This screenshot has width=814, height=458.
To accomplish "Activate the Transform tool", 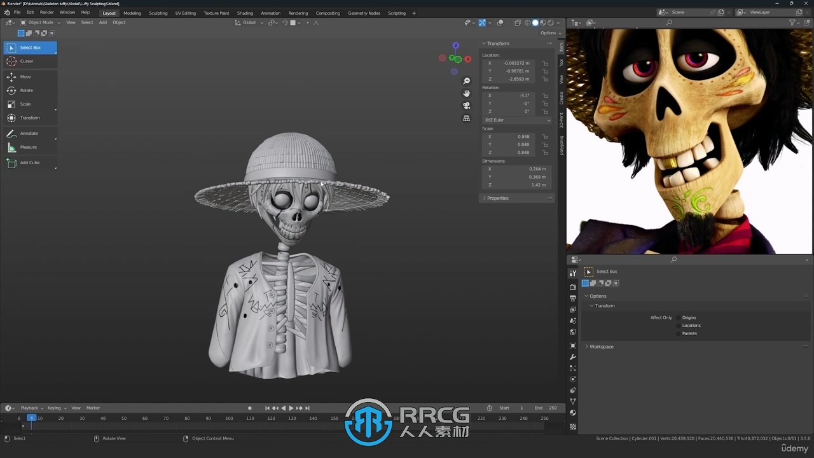I will [x=30, y=118].
